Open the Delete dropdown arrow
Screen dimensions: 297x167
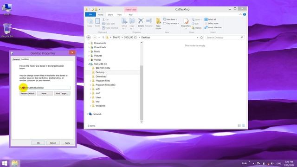point(141,29)
